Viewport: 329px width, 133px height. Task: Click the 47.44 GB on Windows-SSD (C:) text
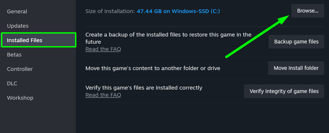pos(178,11)
